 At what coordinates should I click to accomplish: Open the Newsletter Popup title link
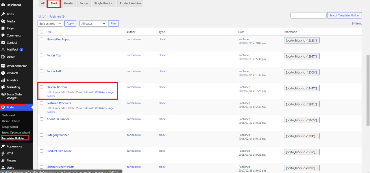[58, 39]
